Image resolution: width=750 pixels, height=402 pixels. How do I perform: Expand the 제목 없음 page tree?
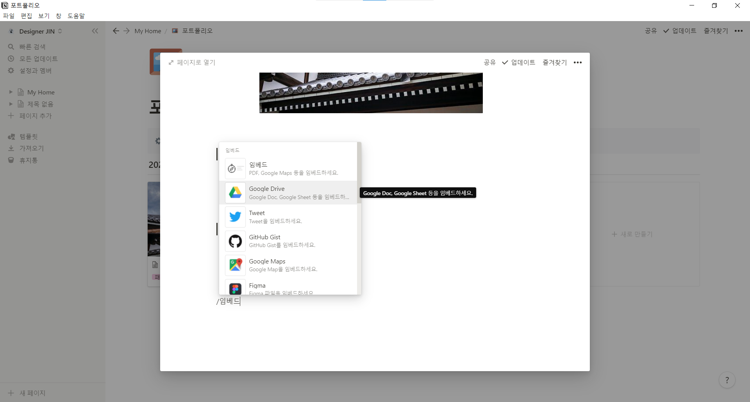11,104
